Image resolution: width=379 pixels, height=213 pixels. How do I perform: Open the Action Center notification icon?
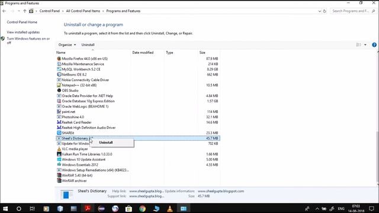(371, 208)
